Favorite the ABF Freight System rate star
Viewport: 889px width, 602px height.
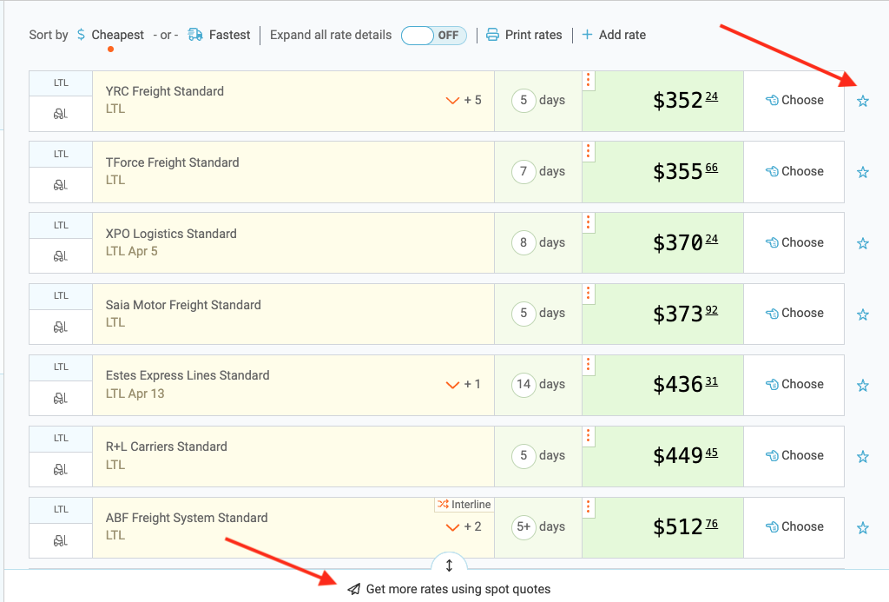click(863, 527)
